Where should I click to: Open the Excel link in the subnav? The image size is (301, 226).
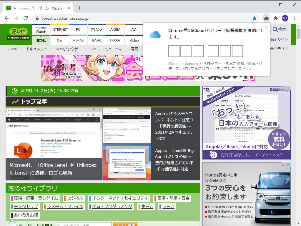tap(13, 49)
